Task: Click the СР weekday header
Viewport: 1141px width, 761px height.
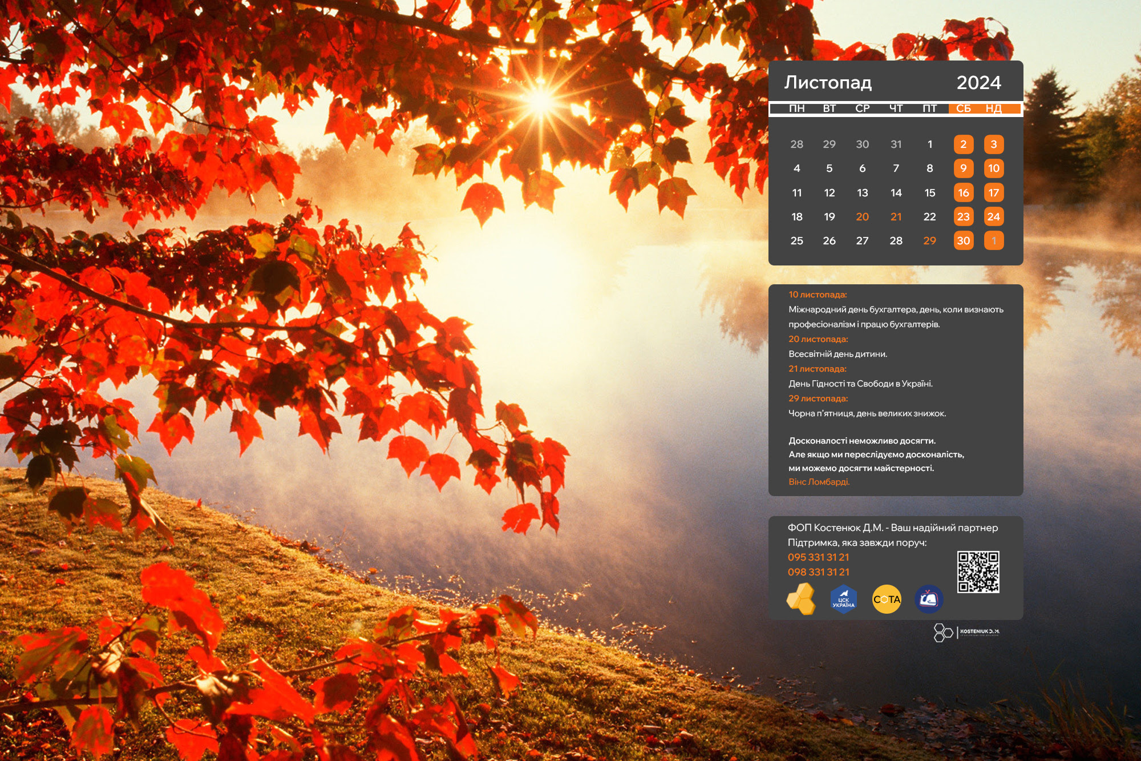Action: click(x=863, y=108)
